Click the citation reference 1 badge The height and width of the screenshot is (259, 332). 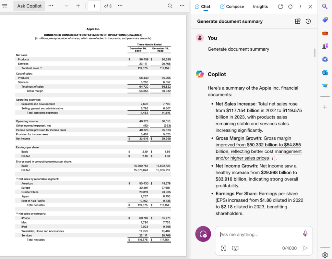click(x=272, y=158)
